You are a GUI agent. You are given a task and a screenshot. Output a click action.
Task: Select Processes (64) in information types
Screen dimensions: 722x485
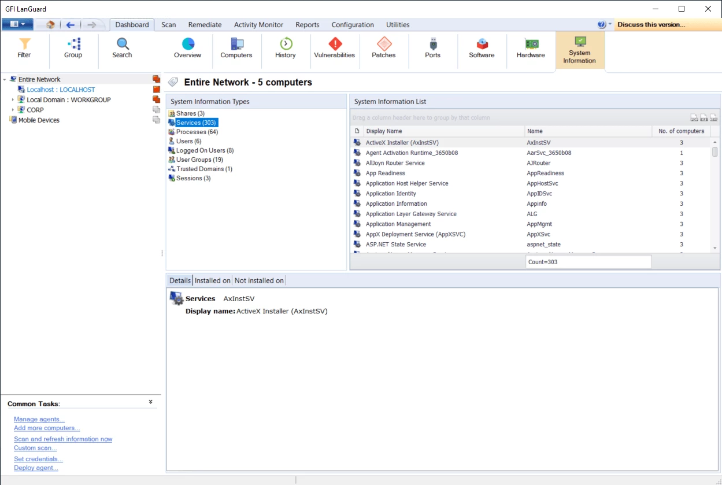coord(197,132)
